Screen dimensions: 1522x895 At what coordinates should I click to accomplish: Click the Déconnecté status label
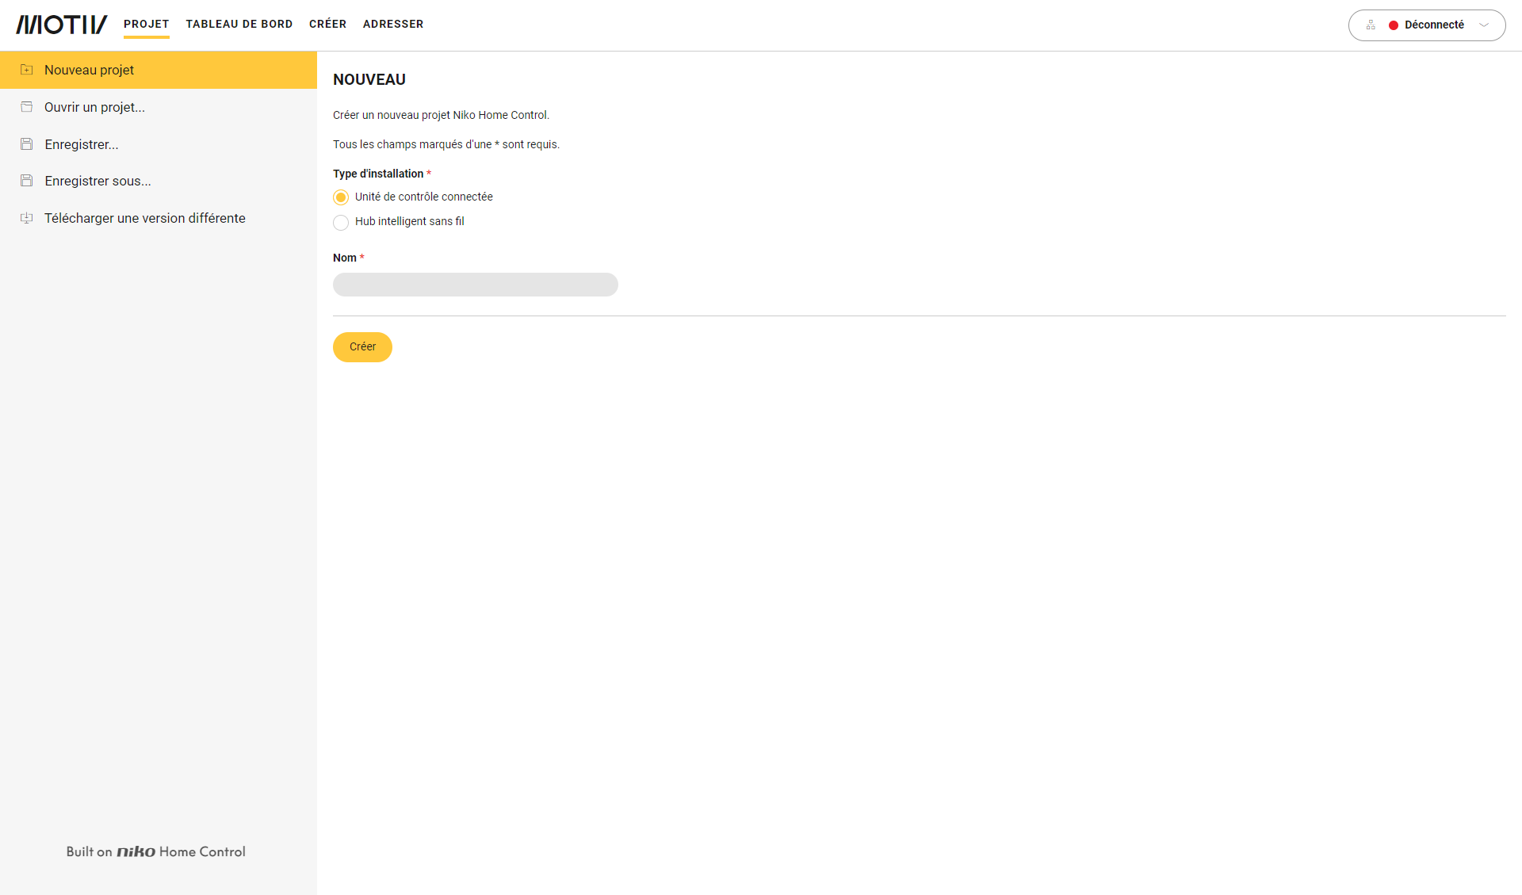point(1434,25)
